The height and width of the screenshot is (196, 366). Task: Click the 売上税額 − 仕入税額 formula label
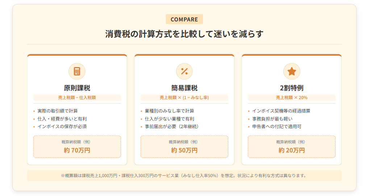tap(77, 98)
